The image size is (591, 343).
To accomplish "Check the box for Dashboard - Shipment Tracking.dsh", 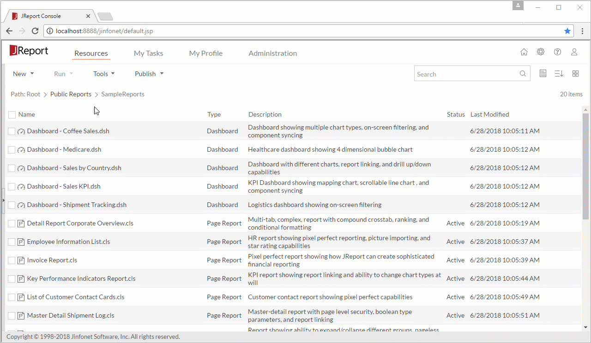I will (x=12, y=205).
